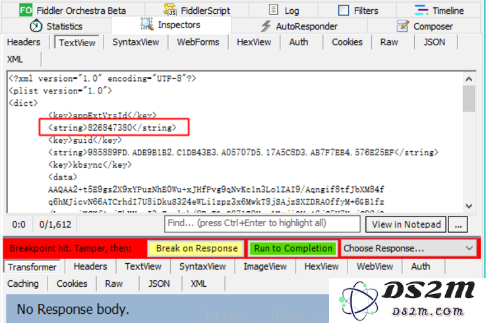Switch to the FiddlerScript tab
Viewport: 486px width, 323px height.
click(197, 11)
